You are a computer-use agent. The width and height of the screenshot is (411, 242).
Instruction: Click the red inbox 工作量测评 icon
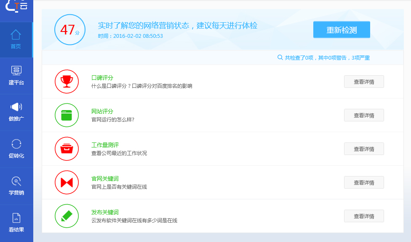(x=67, y=149)
